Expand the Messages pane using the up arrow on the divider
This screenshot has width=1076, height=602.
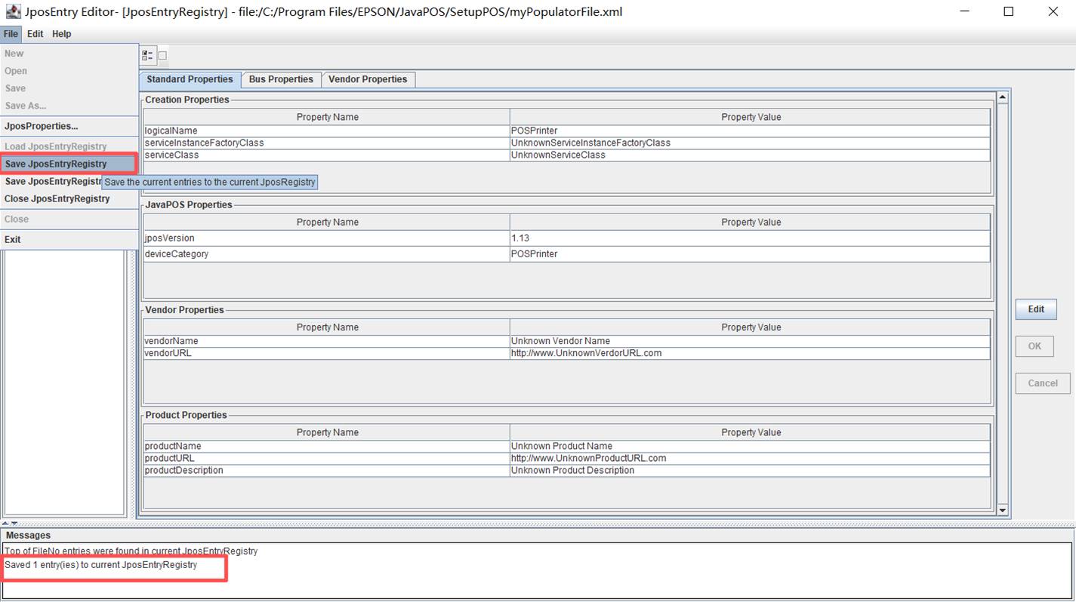pyautogui.click(x=5, y=523)
